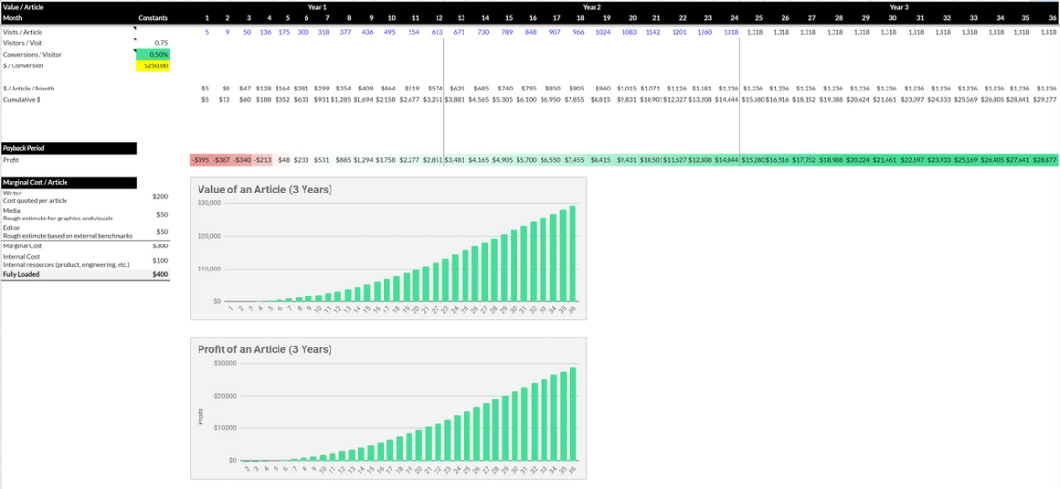Click the Writer cost $200 cell
The height and width of the screenshot is (489, 1060).
161,196
